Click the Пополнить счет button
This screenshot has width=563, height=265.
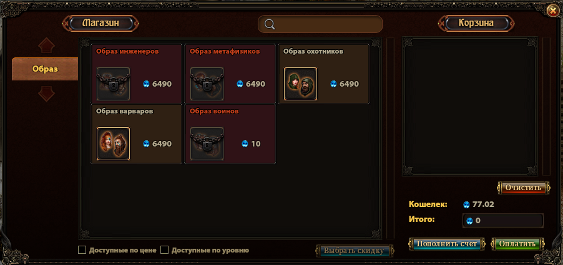coord(447,244)
